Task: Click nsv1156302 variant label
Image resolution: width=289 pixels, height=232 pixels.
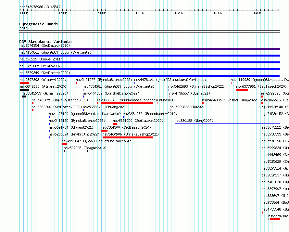Action: (x=278, y=216)
